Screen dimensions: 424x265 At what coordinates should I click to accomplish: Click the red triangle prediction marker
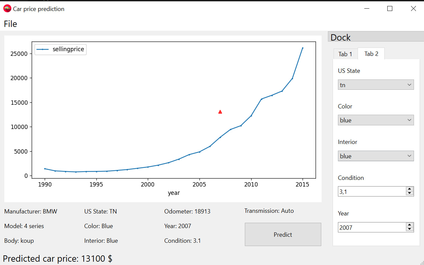(220, 112)
